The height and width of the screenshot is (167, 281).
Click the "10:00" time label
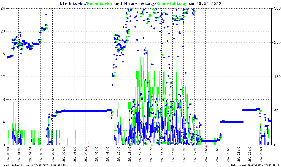pyautogui.click(x=118, y=151)
